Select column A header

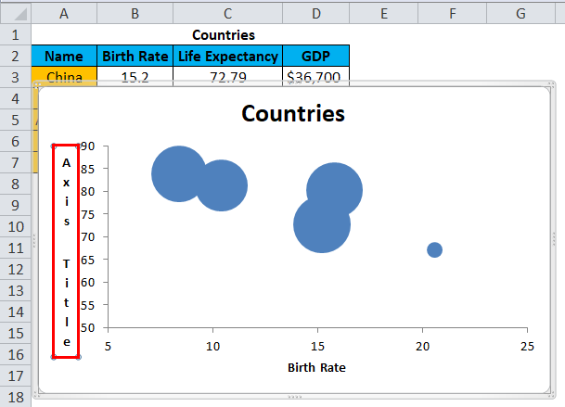pyautogui.click(x=64, y=14)
